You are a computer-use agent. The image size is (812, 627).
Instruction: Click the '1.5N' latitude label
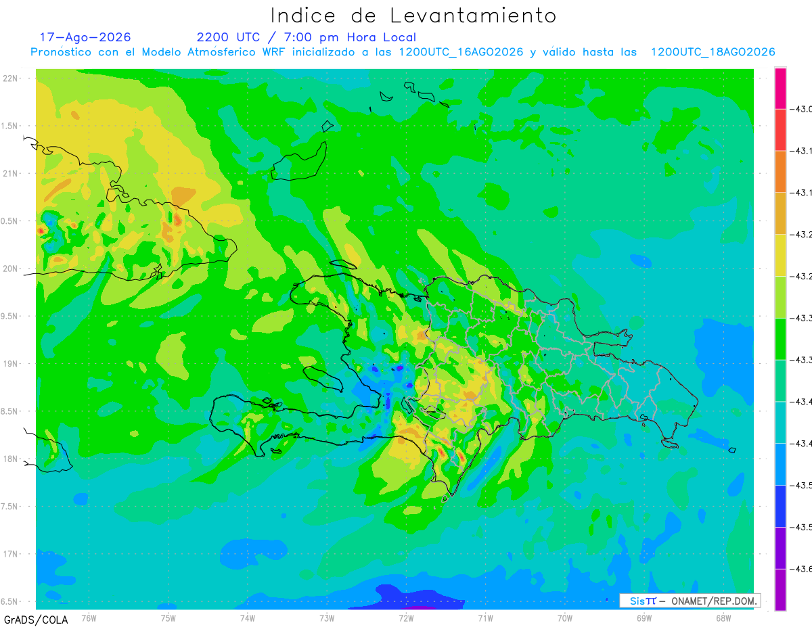(x=9, y=126)
